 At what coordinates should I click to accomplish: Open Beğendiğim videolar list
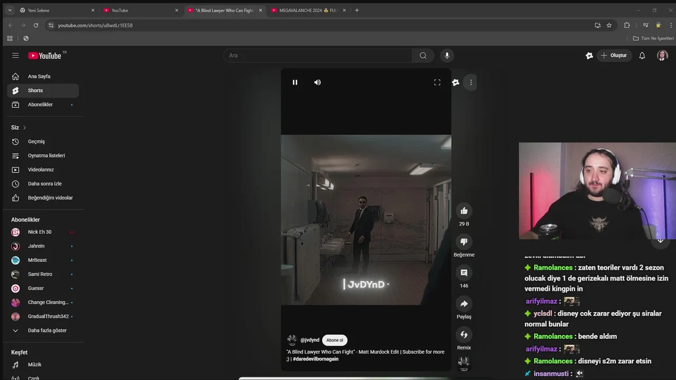pos(43,198)
